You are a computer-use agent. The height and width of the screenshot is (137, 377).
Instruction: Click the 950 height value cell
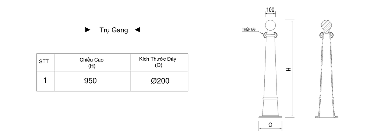93,81
